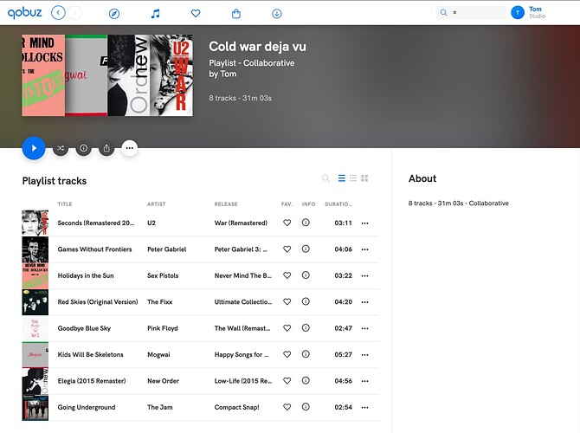Show info for Holidays in the Sun
The image size is (580, 433).
[x=306, y=275]
